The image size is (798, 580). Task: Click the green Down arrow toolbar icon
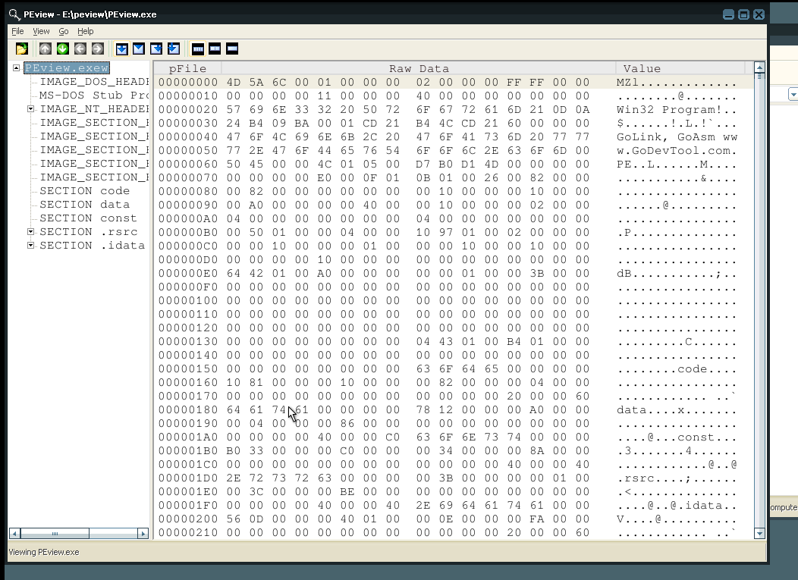click(x=63, y=49)
